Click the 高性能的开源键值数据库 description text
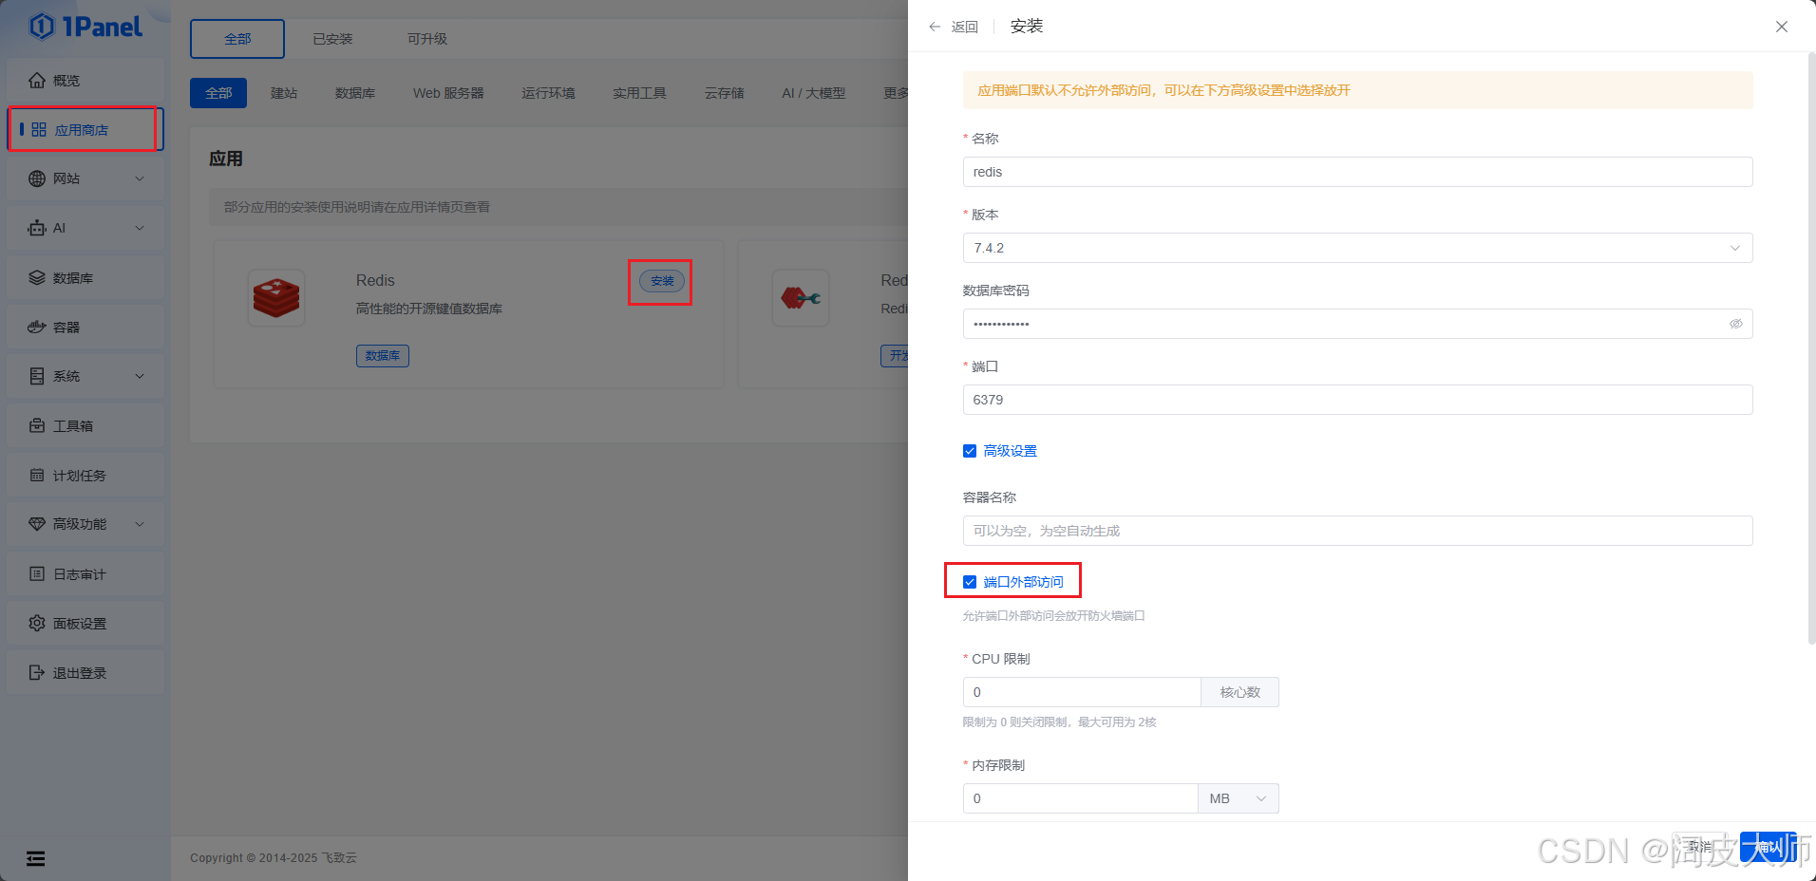1816x881 pixels. pos(429,309)
